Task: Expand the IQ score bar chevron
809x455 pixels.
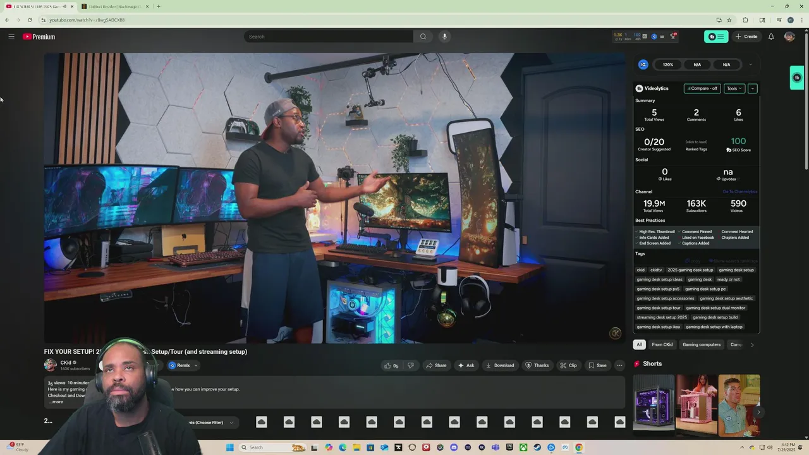Action: [750, 64]
